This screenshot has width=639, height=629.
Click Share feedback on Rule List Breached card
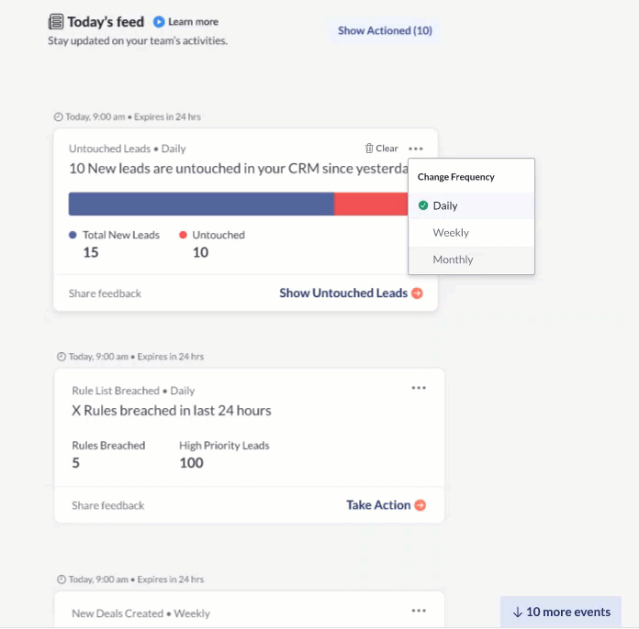click(108, 505)
